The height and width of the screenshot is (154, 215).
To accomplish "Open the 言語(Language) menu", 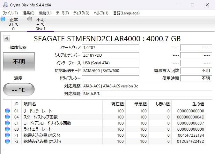I will pos(126,13).
